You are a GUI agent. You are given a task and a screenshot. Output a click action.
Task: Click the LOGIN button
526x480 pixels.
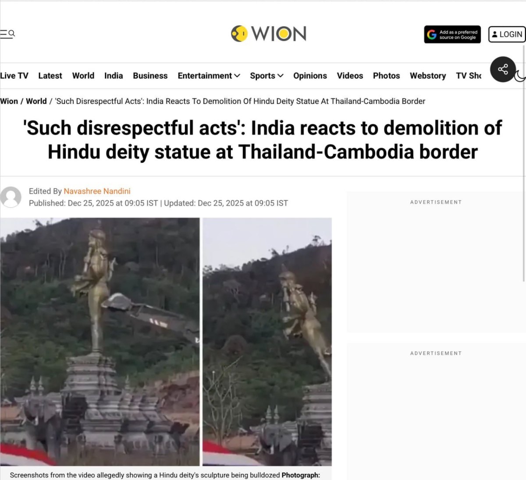507,34
